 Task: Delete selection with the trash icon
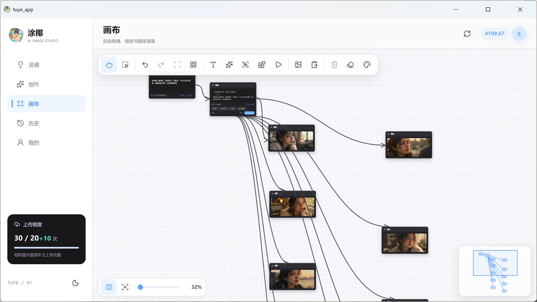[334, 65]
